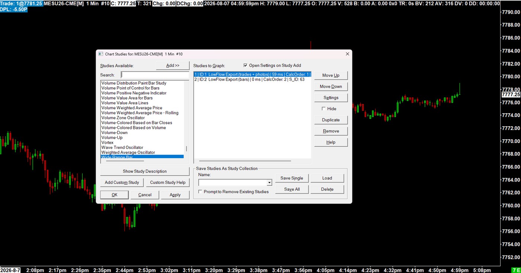521x273 pixels.
Task: Click Save Single button
Action: tap(292, 178)
